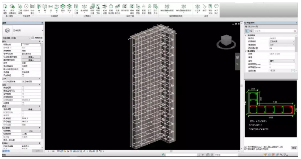Click the view scale 1:100 input field
This screenshot has width=301, height=159.
(31, 45)
